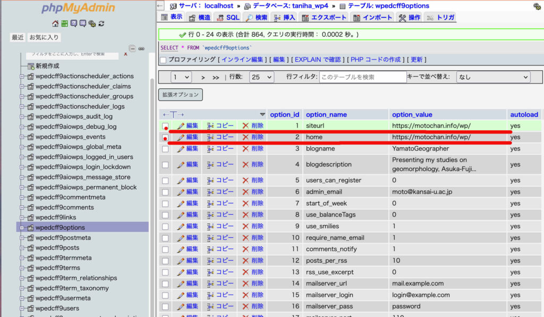Click PHP コードの作成 link
Screen dimensions: 544x317
point(376,60)
